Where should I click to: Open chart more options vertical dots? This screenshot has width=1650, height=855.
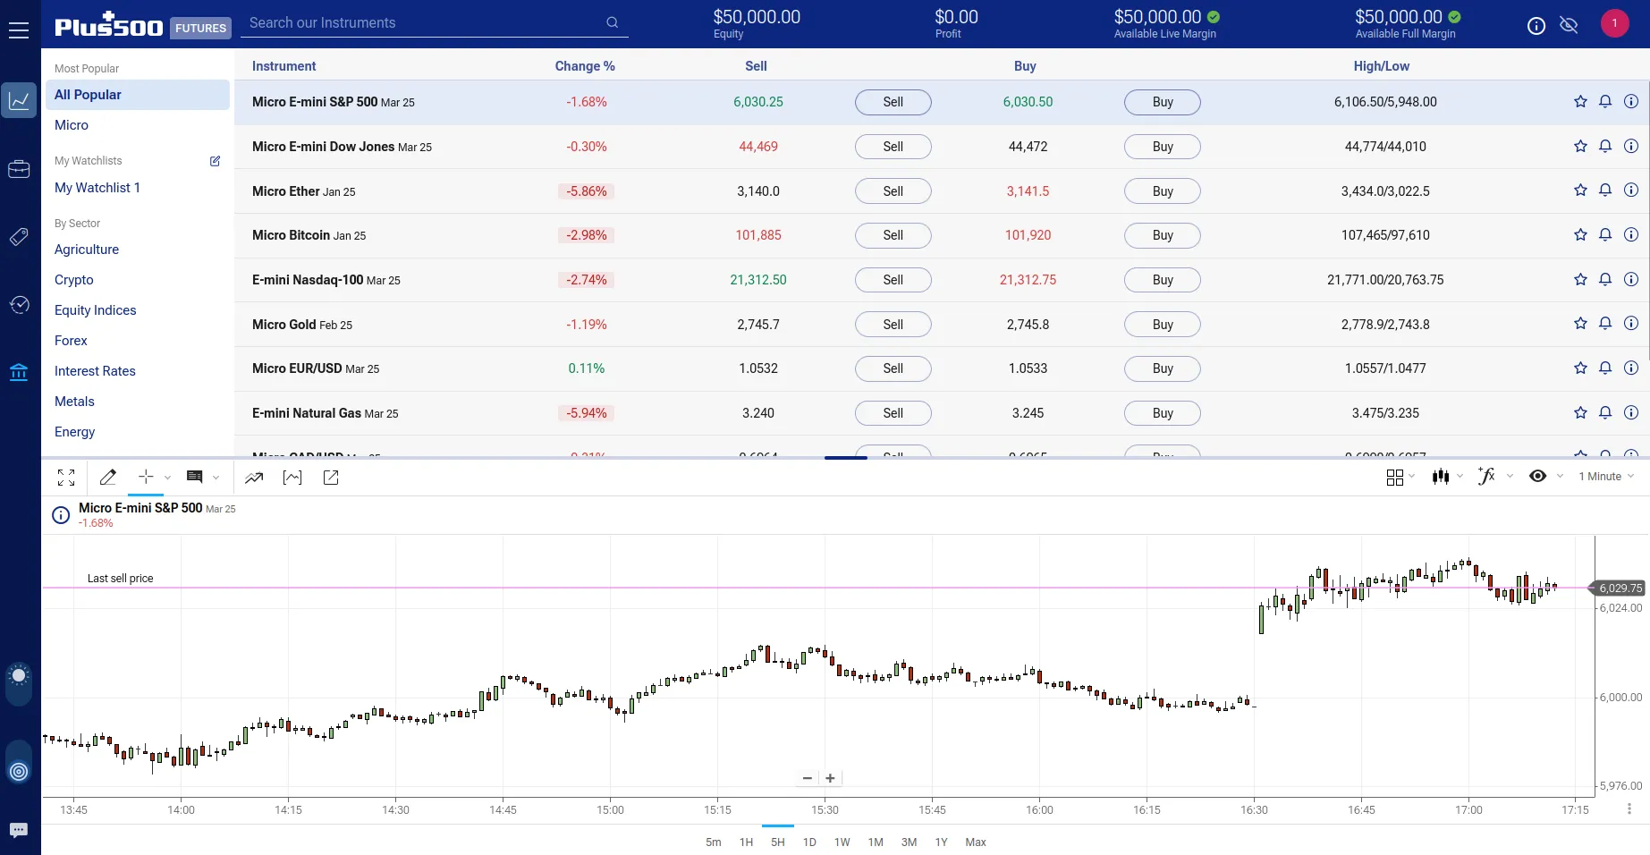coord(1629,808)
